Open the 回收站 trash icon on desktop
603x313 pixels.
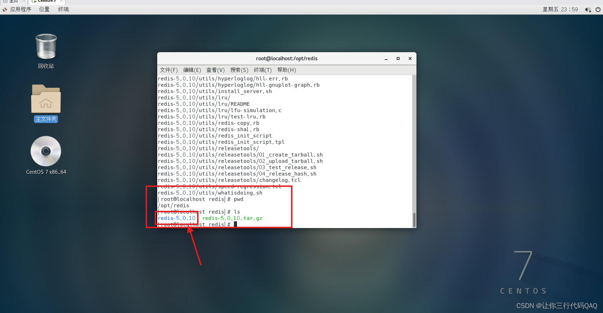pos(46,47)
